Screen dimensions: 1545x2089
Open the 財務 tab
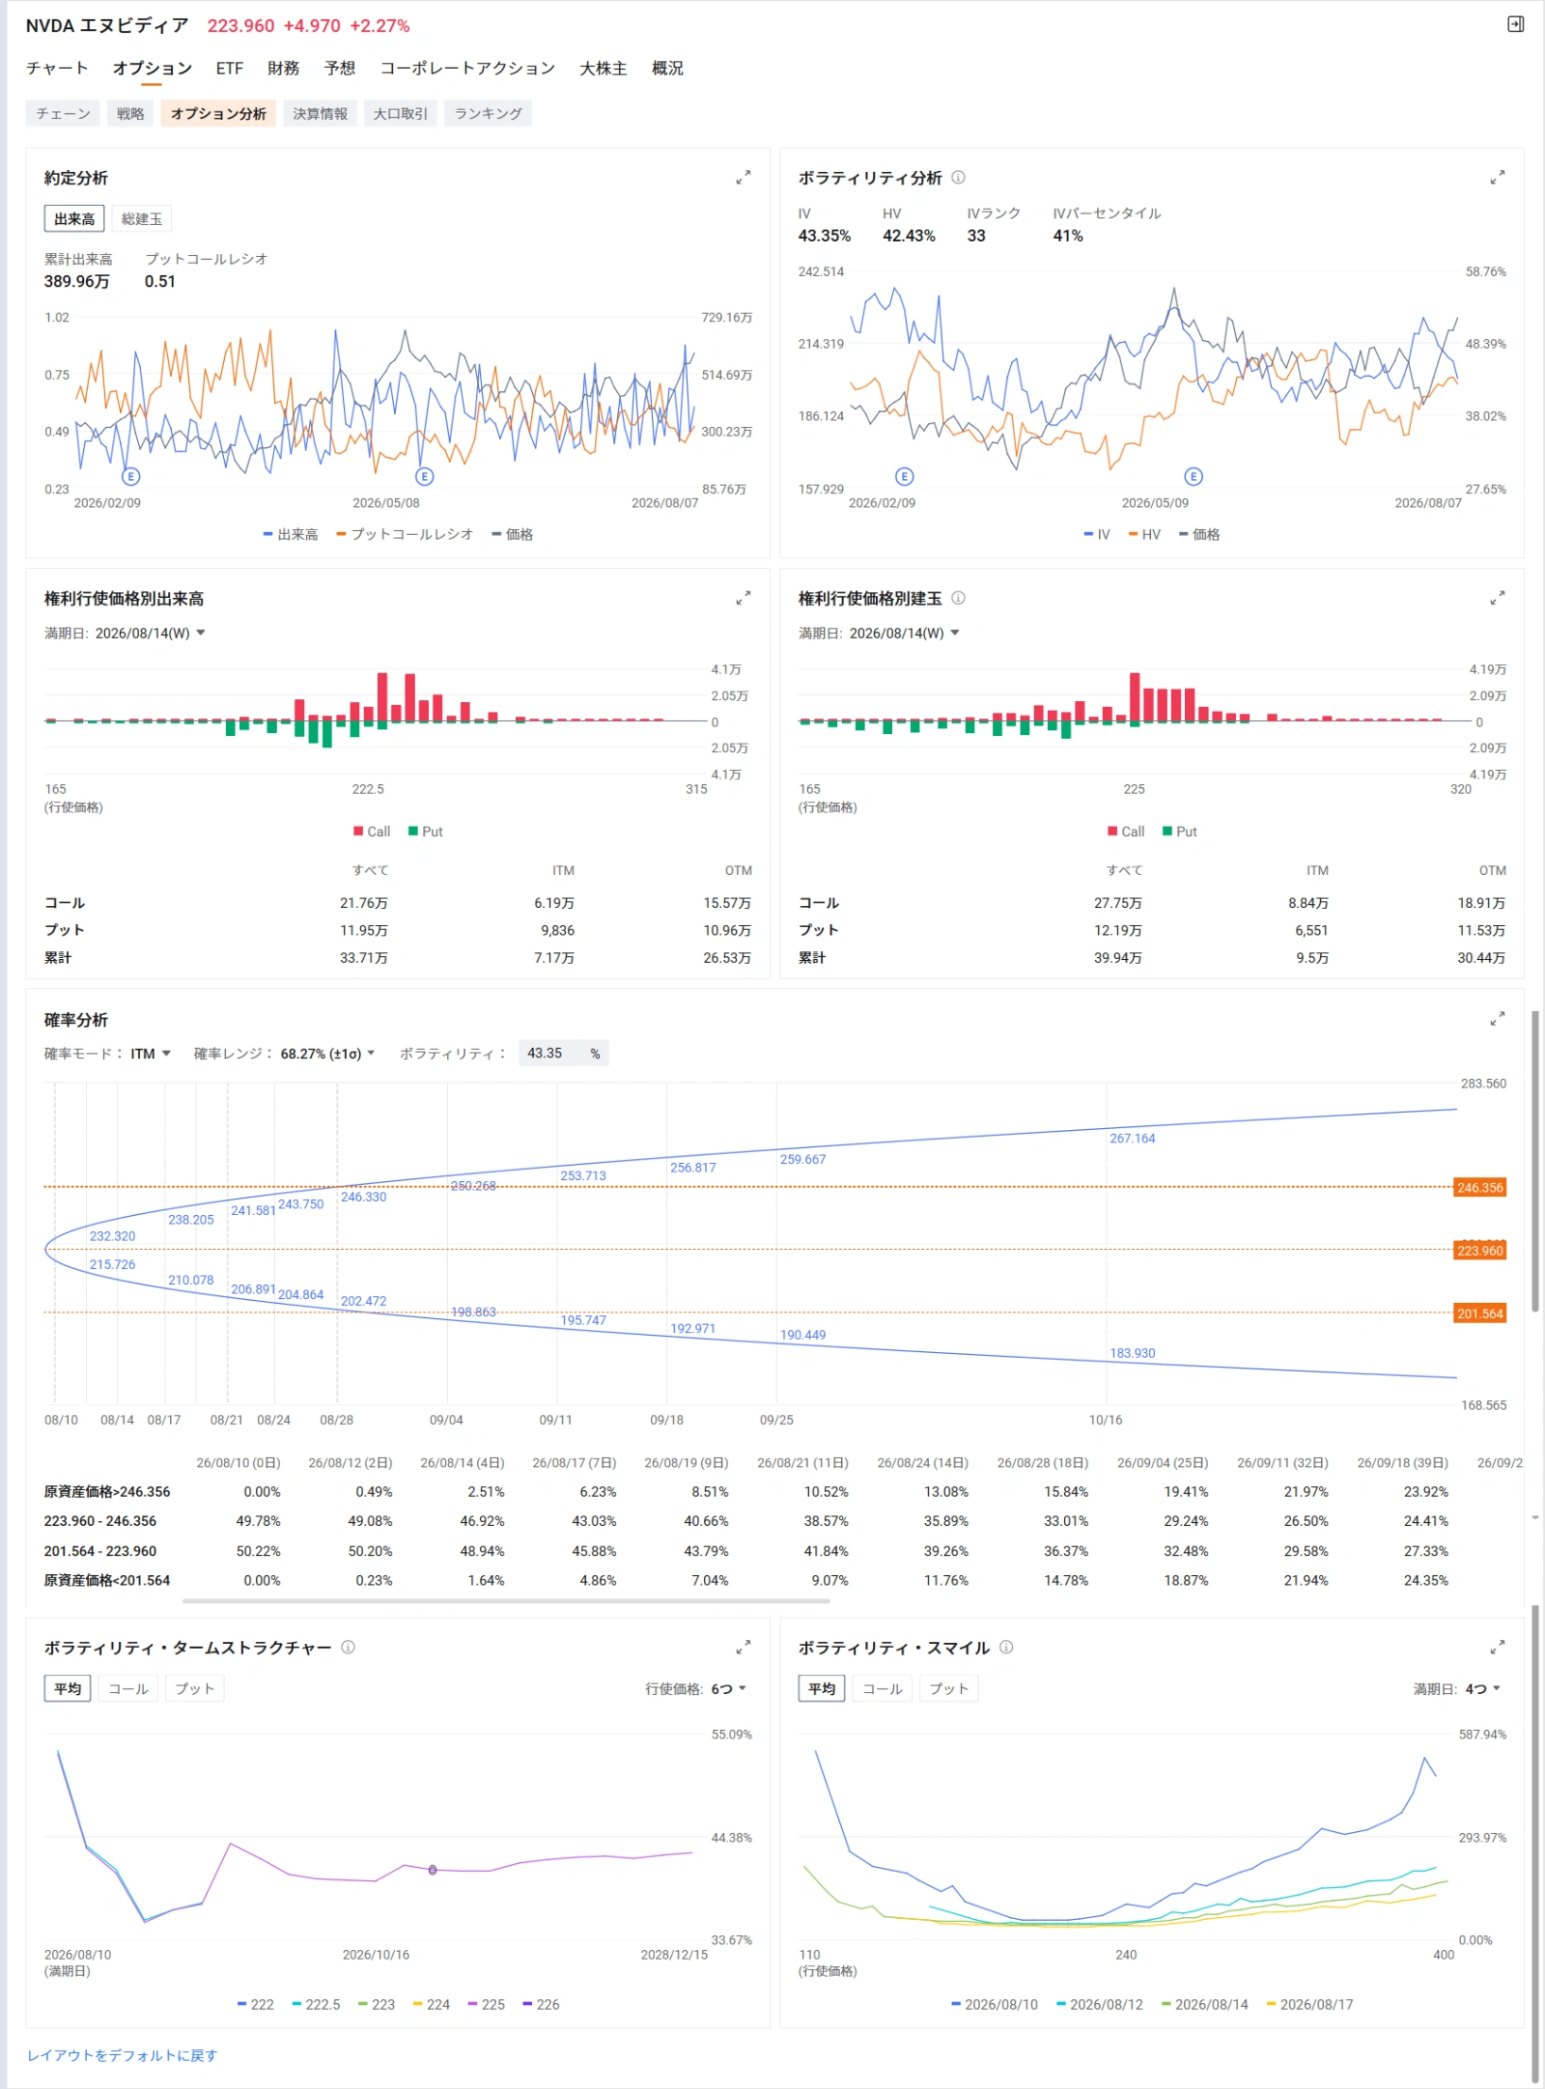(x=284, y=68)
